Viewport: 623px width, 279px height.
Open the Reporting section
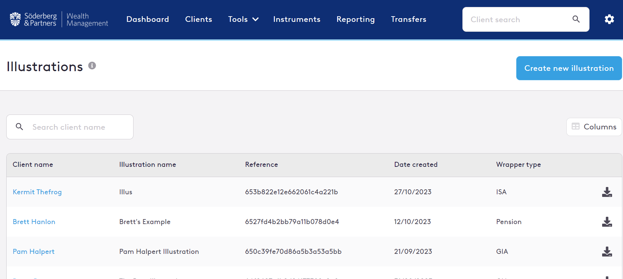pyautogui.click(x=355, y=19)
